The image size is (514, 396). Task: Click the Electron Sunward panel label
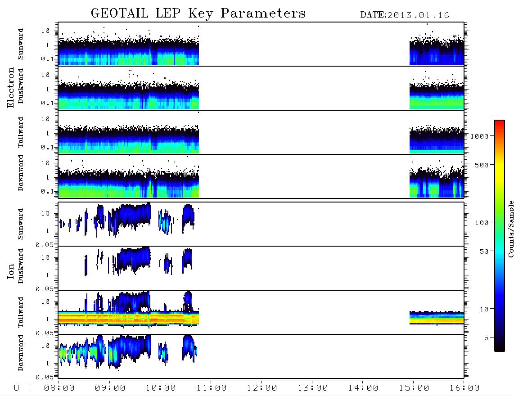point(21,44)
